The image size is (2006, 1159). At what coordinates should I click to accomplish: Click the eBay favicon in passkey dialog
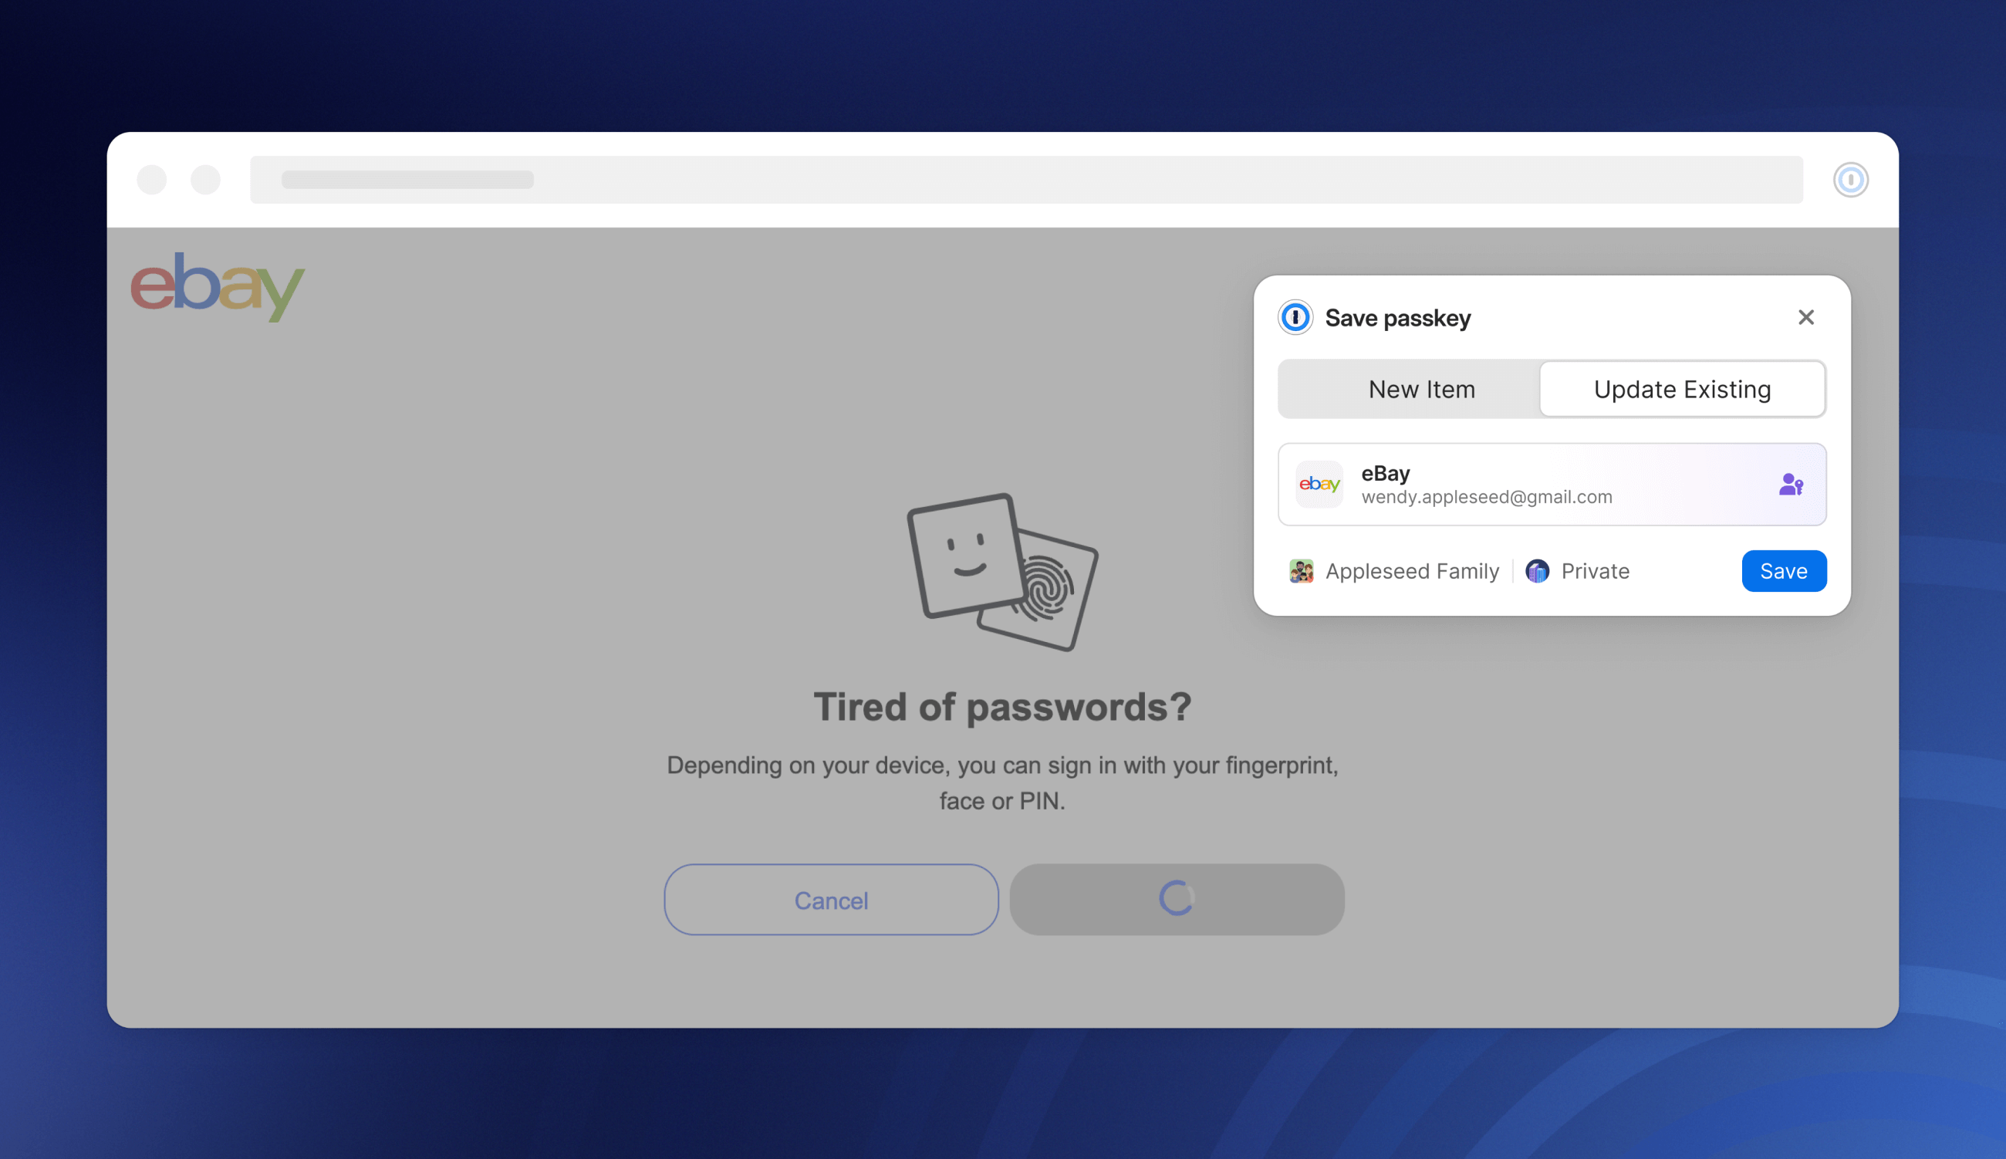(1319, 483)
